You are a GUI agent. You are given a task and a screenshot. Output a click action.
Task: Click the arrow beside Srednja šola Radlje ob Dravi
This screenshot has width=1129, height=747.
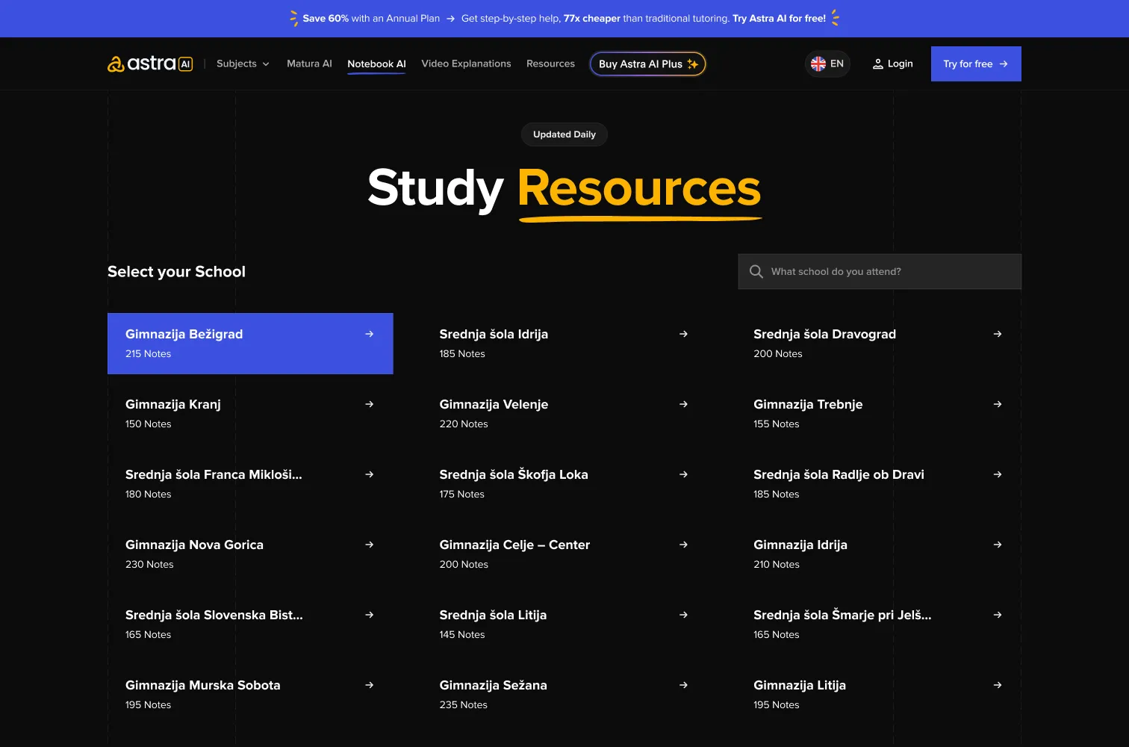pos(998,474)
